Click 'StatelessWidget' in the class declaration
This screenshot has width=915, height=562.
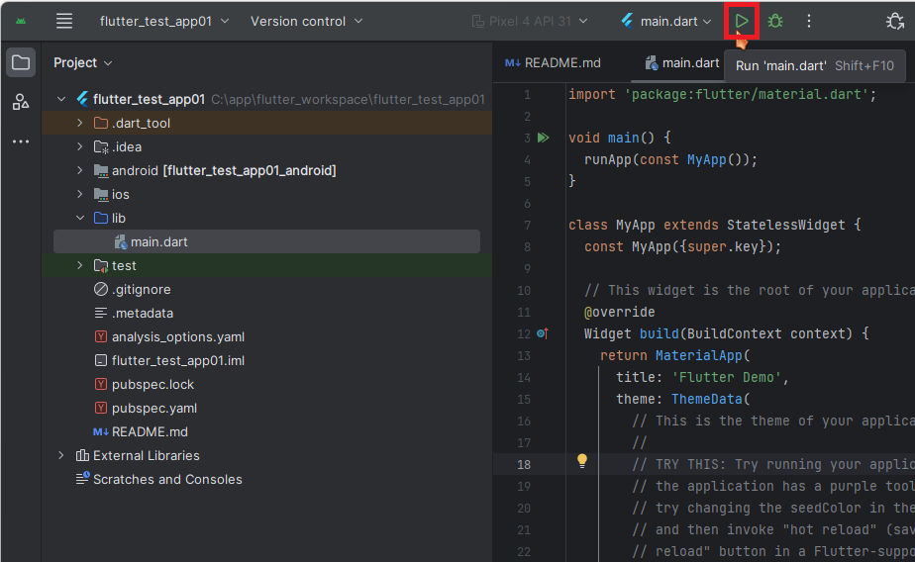tap(785, 225)
